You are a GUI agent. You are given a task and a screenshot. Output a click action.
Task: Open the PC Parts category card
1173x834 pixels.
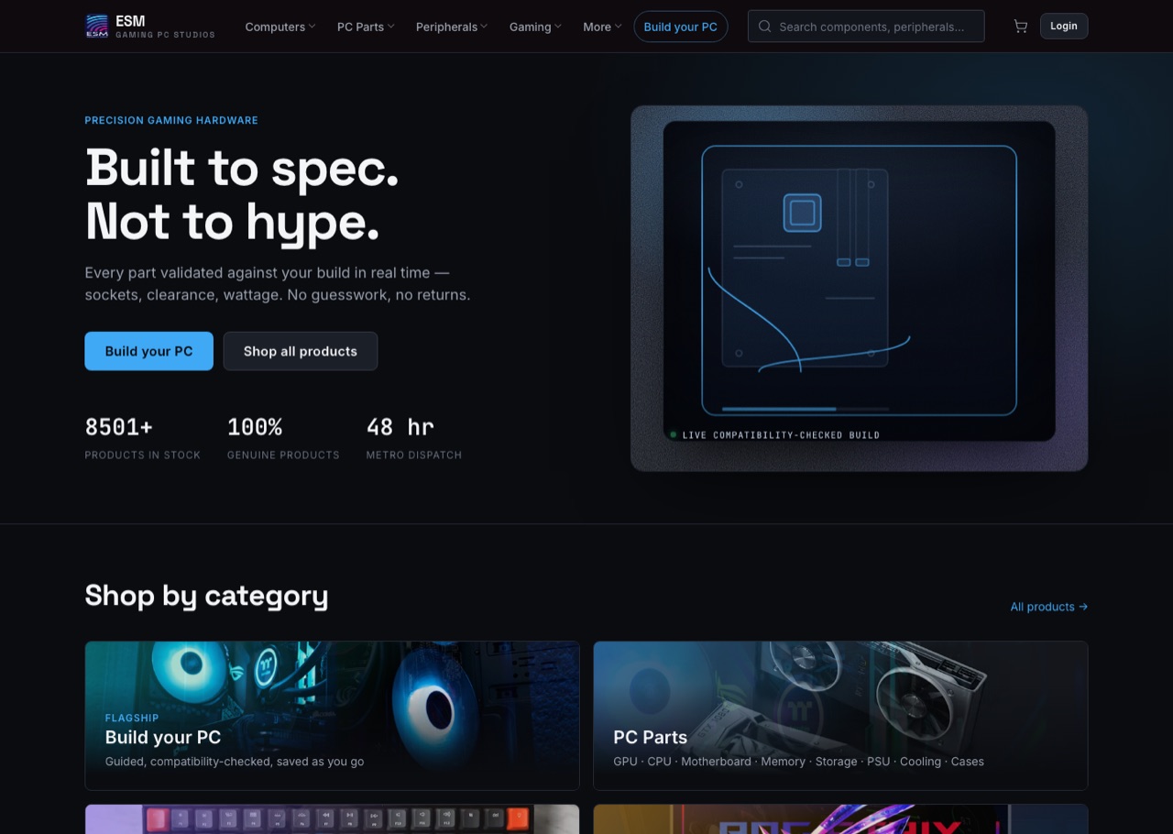click(840, 716)
